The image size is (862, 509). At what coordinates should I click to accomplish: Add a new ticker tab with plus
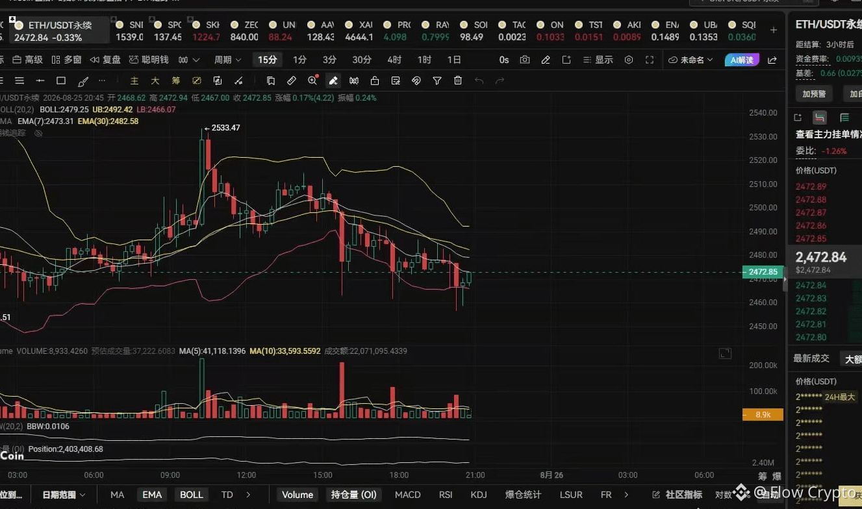(774, 30)
